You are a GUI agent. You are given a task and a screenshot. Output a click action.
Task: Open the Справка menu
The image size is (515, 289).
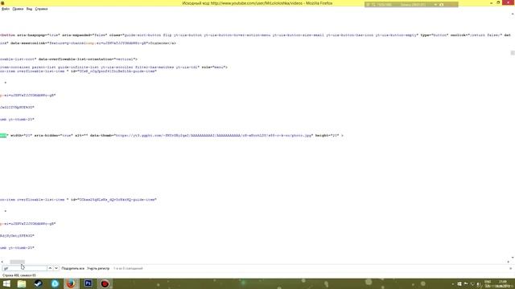click(x=41, y=9)
